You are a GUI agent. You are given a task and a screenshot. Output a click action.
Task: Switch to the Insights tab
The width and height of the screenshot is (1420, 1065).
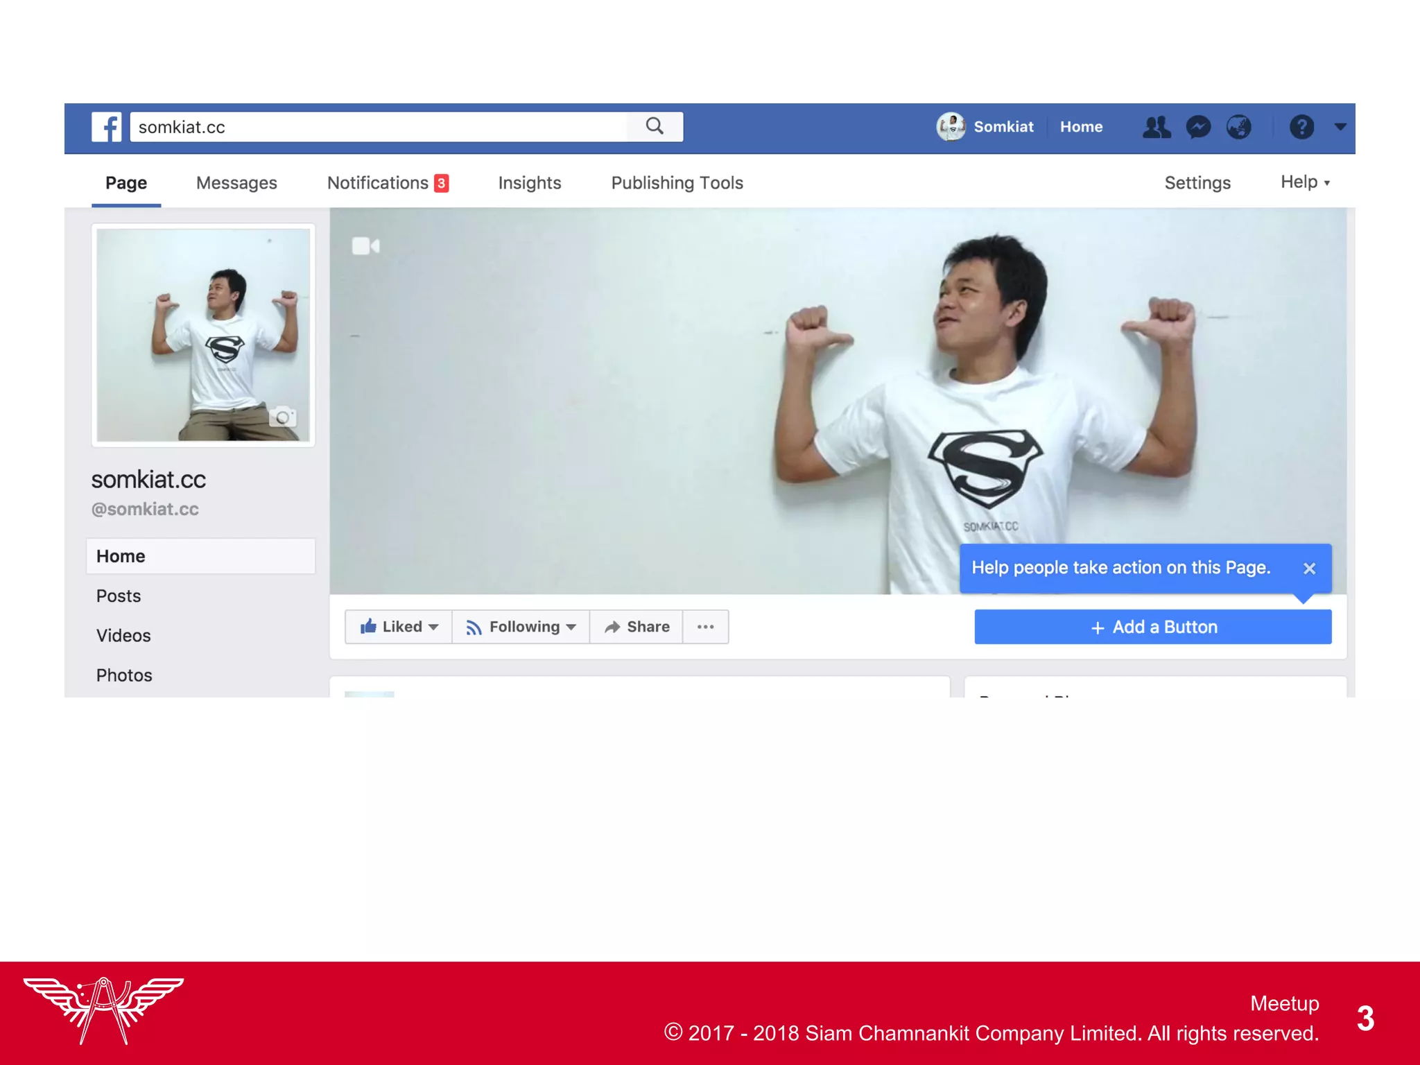pyautogui.click(x=530, y=183)
